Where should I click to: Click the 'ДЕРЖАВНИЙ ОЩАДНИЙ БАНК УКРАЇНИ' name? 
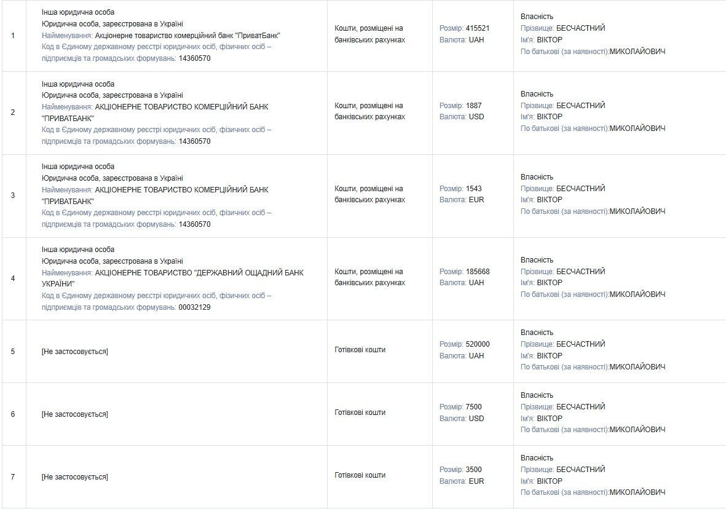(x=173, y=278)
